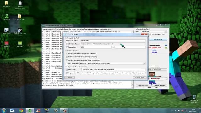Enable old Beta versions checkbox

point(67,60)
